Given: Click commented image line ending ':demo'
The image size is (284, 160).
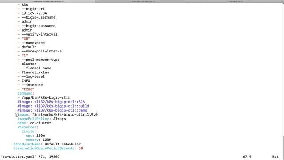Looking at the screenshot, I should click(52, 110).
